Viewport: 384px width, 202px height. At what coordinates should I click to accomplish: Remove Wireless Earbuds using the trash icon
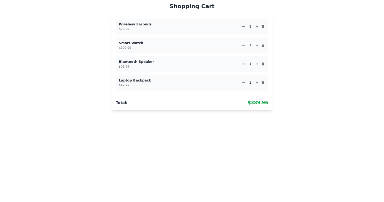pos(263,27)
